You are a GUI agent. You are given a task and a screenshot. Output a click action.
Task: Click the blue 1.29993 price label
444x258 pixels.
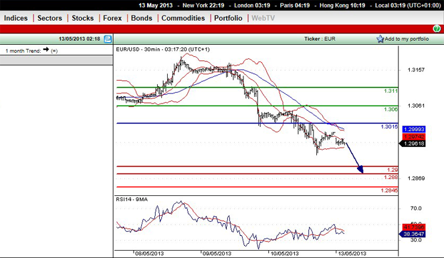(414, 129)
